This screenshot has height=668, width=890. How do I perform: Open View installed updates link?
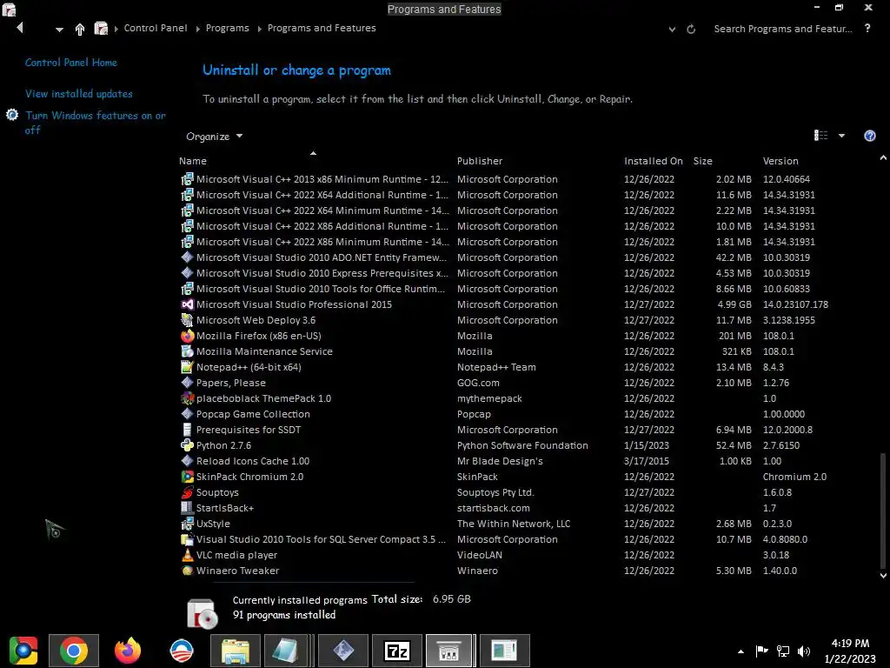pyautogui.click(x=79, y=94)
